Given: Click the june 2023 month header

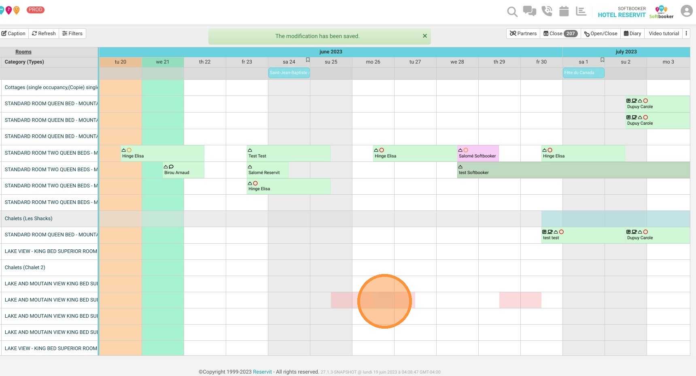Looking at the screenshot, I should 331,52.
